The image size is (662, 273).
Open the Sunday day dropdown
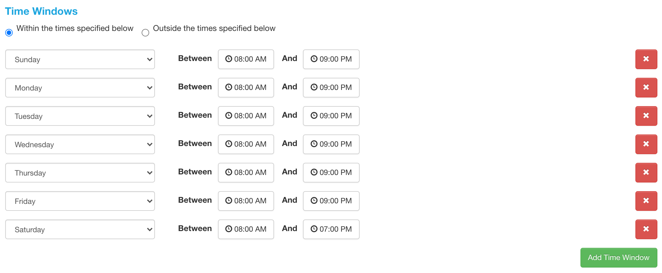point(80,59)
